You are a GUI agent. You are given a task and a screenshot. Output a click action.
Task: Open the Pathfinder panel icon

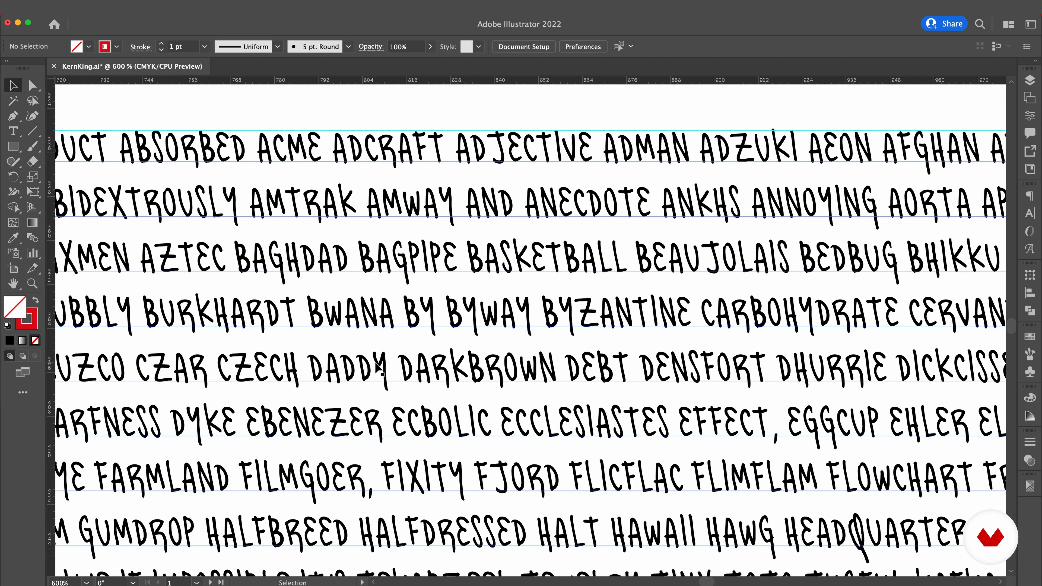1030,310
